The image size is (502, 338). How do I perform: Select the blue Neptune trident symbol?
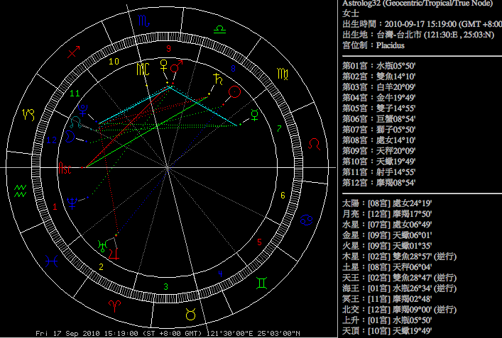tap(72, 203)
